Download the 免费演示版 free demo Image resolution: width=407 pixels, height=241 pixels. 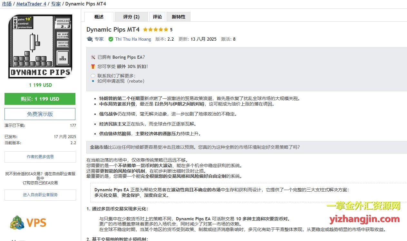pos(40,114)
